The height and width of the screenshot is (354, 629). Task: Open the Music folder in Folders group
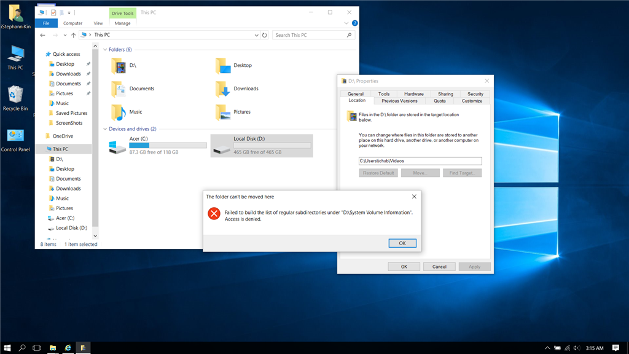pos(127,112)
